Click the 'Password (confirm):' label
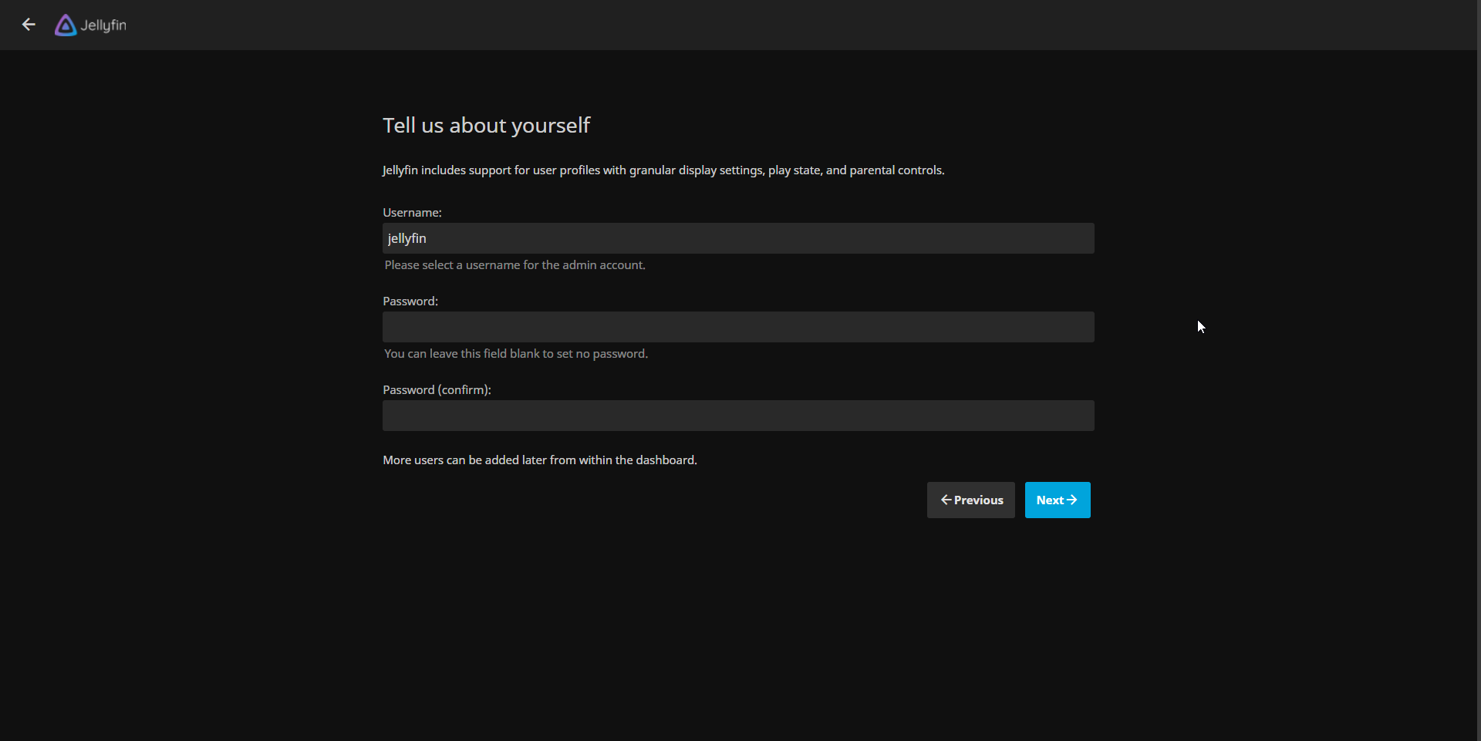The height and width of the screenshot is (741, 1481). coord(437,390)
